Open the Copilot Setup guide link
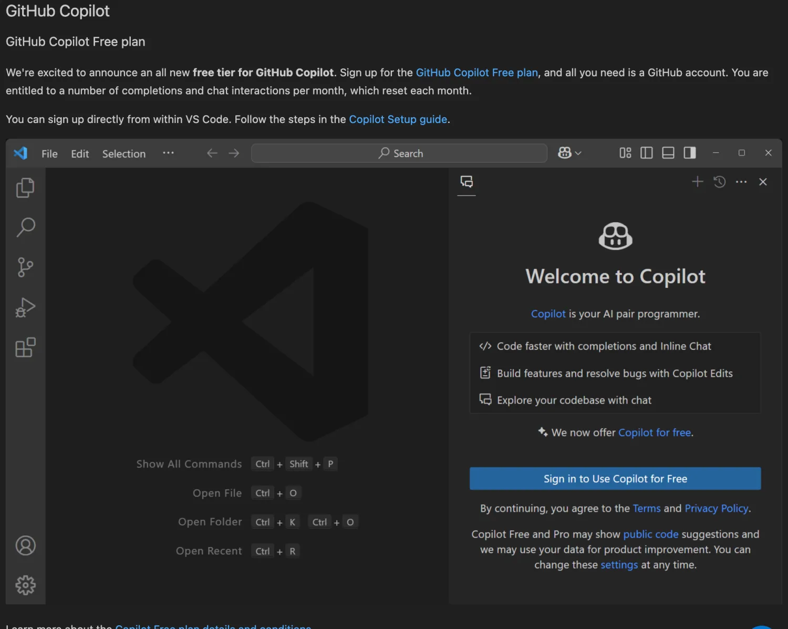The width and height of the screenshot is (788, 629). (398, 119)
